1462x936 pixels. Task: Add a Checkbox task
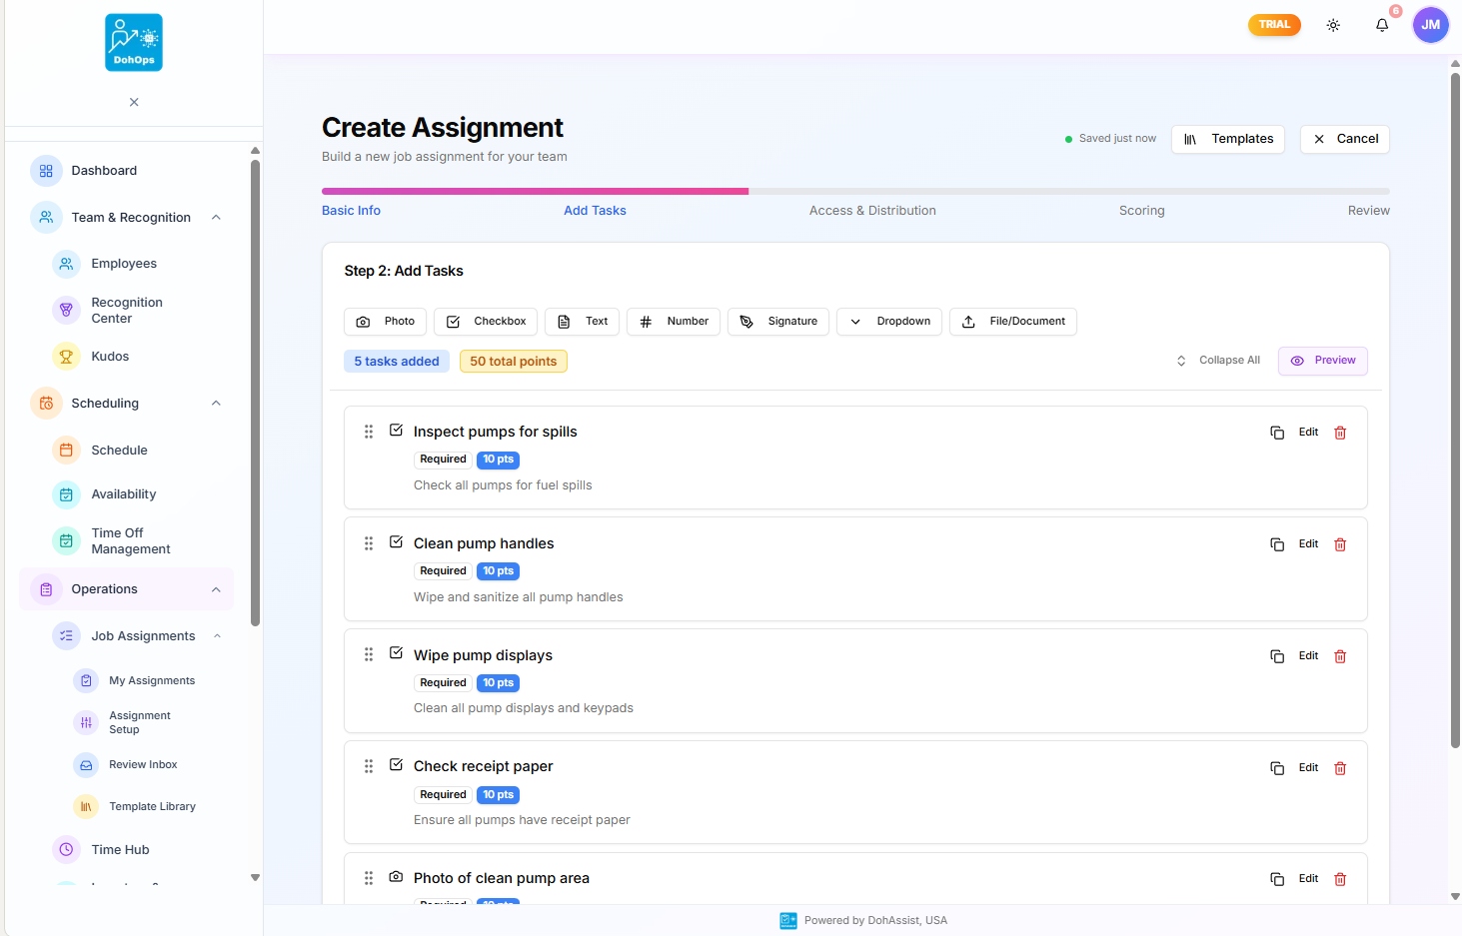486,321
